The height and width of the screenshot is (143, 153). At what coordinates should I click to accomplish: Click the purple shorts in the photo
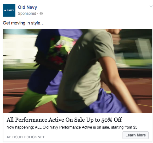(108, 100)
